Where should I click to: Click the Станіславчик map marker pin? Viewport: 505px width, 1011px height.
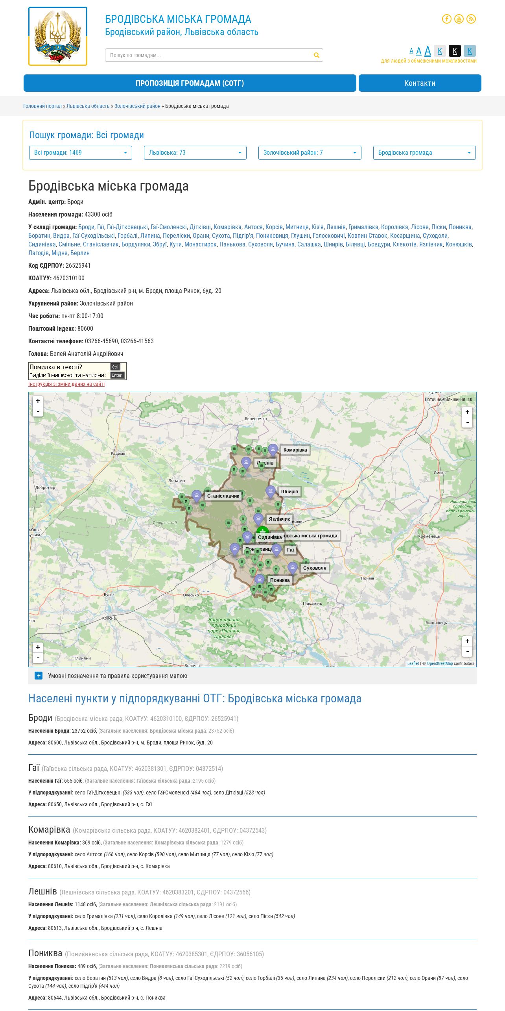[x=197, y=496]
